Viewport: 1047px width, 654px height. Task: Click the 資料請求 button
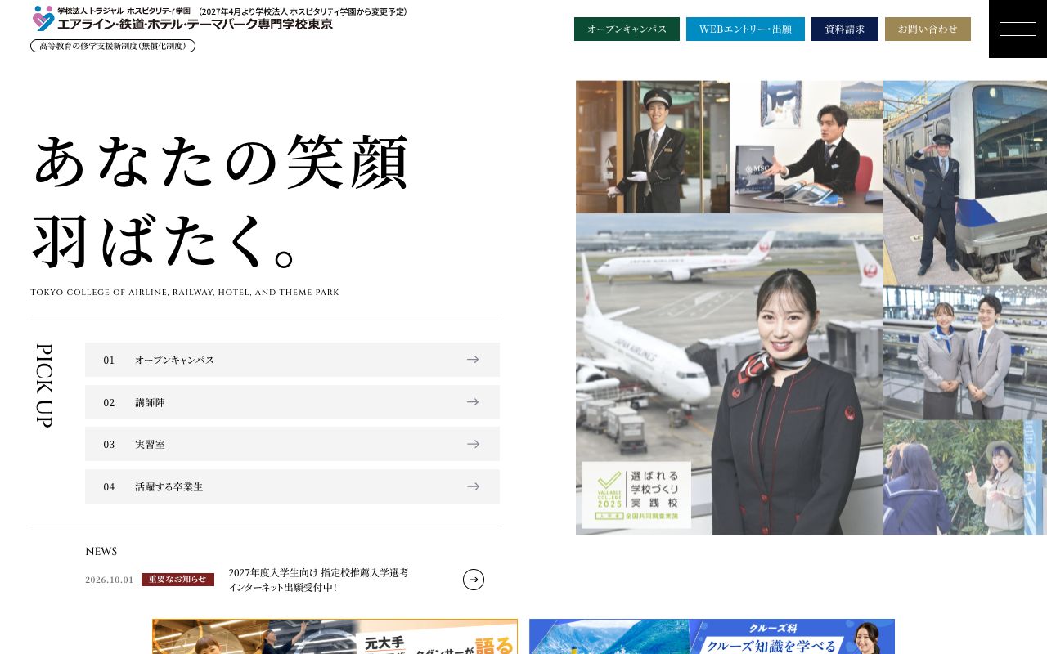(845, 29)
